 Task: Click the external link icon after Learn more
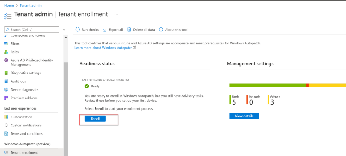135,48
